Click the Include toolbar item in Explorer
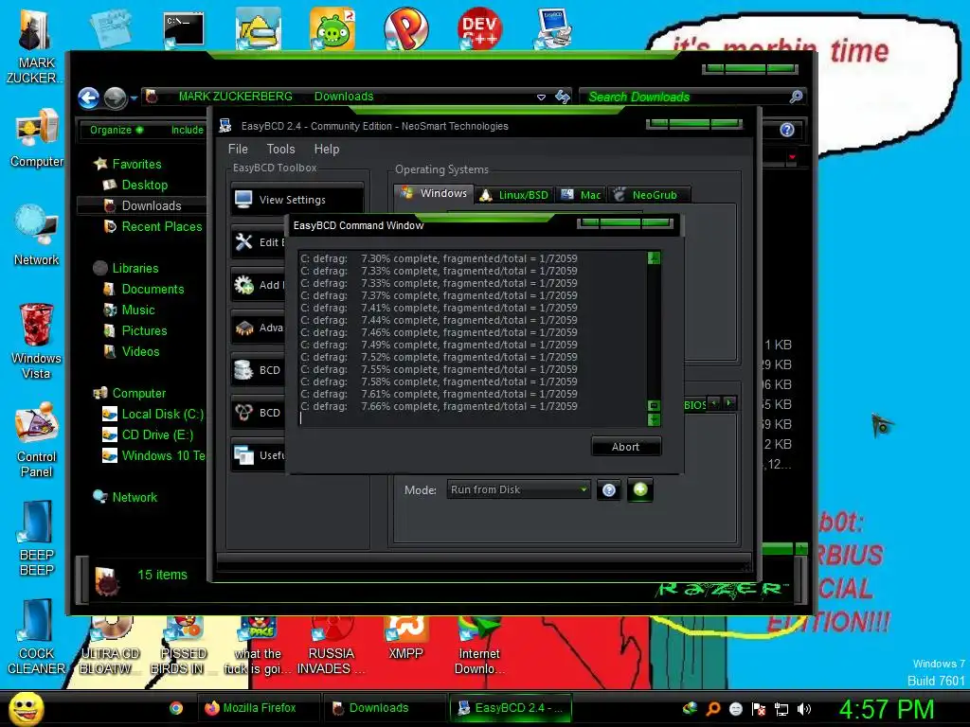 188,130
